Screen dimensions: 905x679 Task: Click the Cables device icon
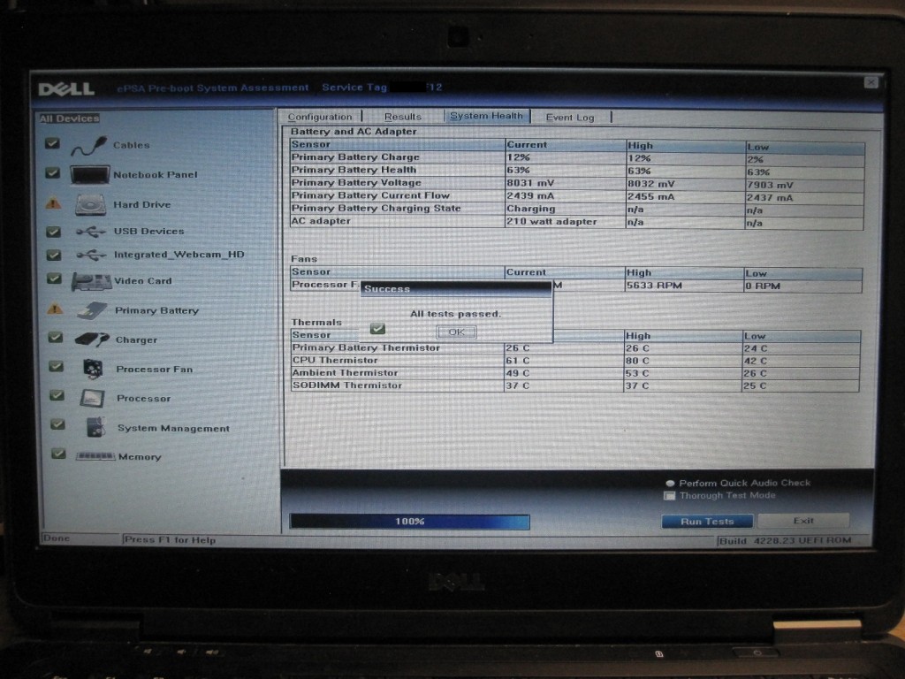[89, 146]
